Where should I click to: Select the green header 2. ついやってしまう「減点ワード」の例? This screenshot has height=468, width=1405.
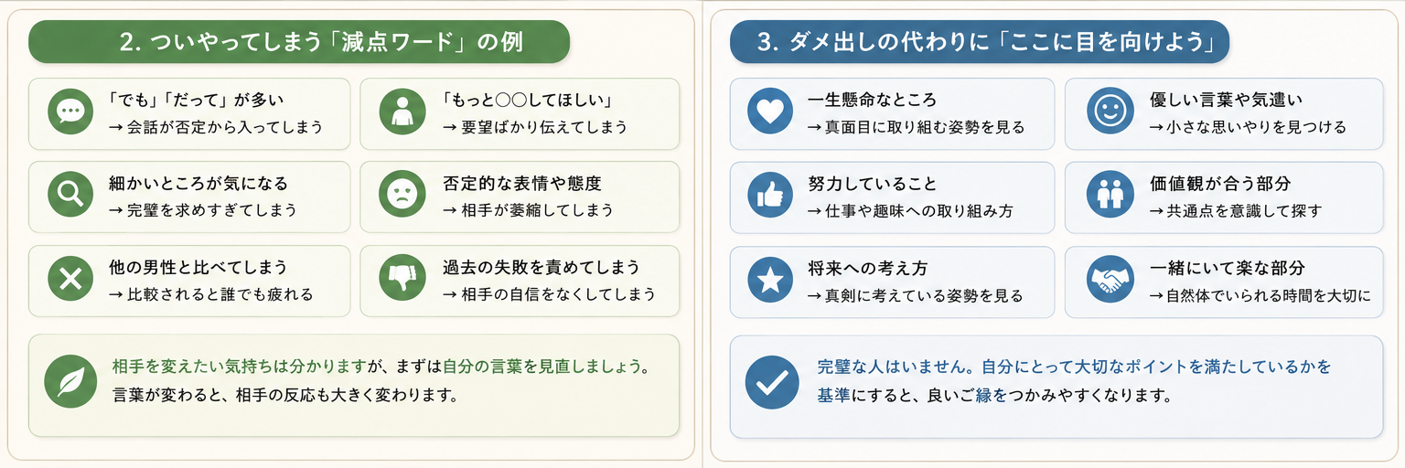[299, 42]
